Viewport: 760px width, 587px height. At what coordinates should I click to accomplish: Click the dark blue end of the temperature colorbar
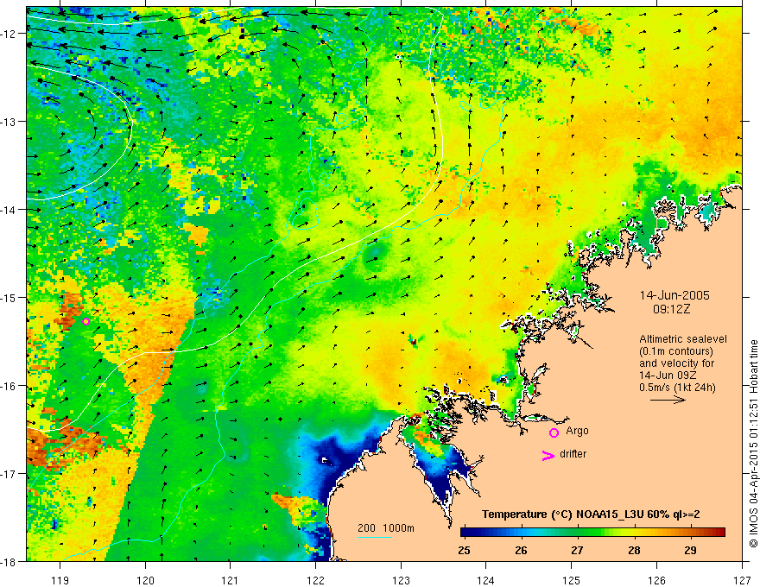click(x=465, y=533)
